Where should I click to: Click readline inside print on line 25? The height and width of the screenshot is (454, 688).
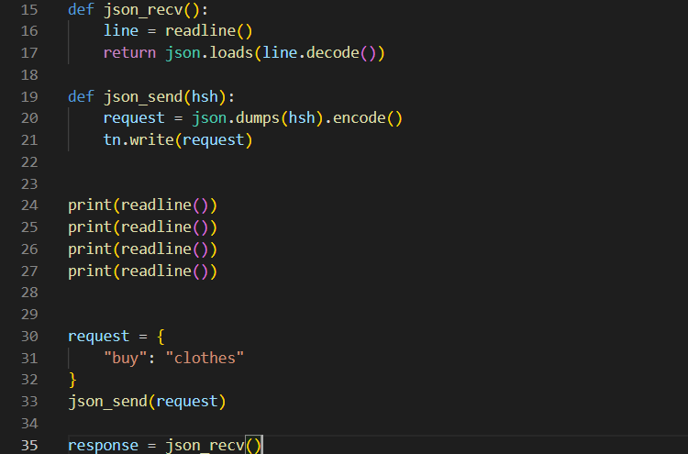click(x=156, y=227)
